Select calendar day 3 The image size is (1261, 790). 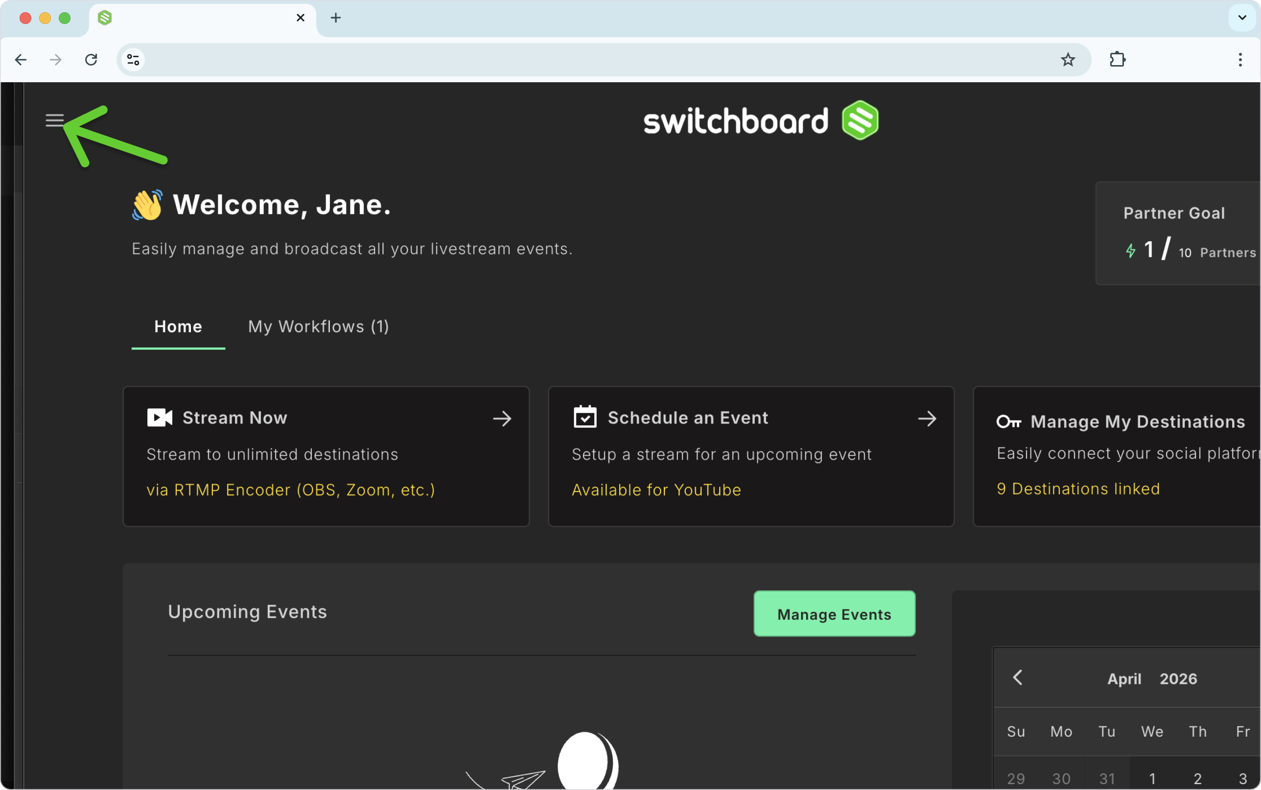pyautogui.click(x=1243, y=779)
